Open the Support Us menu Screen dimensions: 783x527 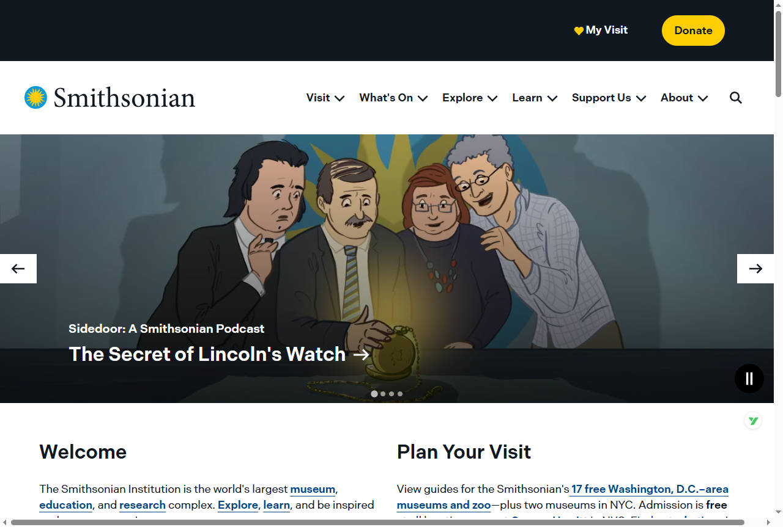point(609,98)
